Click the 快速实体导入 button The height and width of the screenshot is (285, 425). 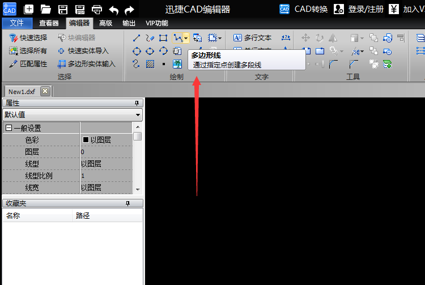[x=83, y=50]
